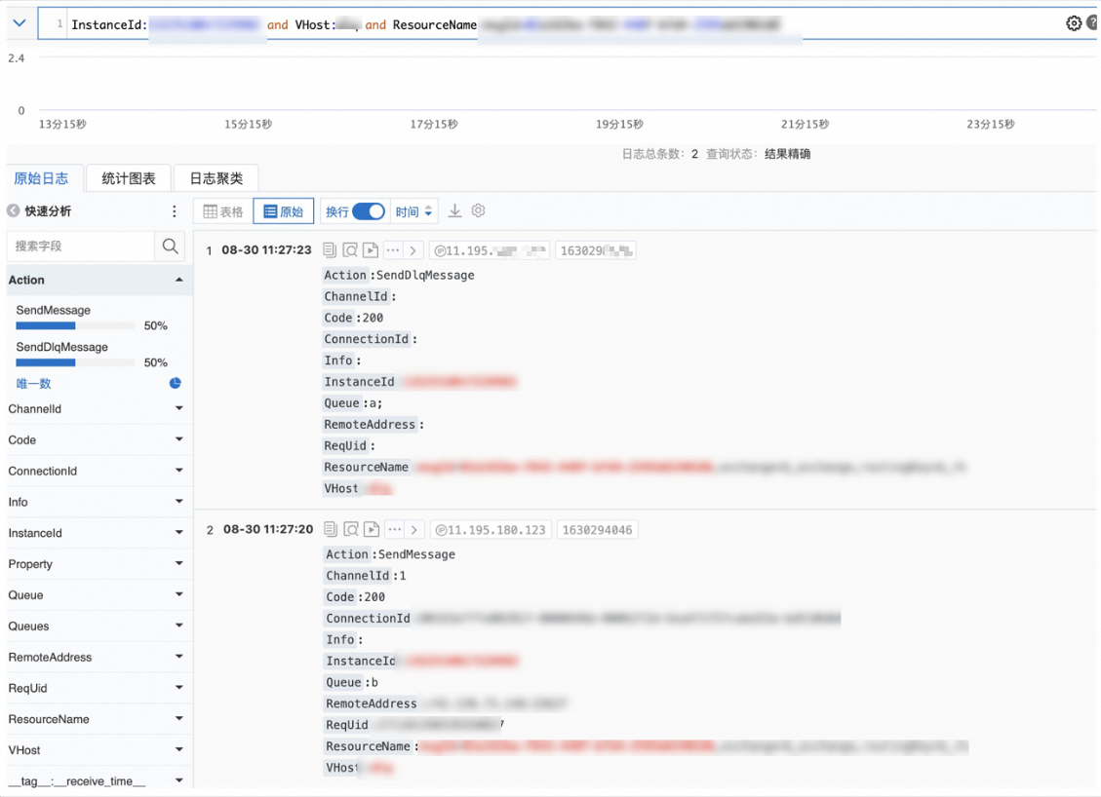Viewport: 1101px width, 797px height.
Task: Open log display settings gear
Action: click(x=478, y=210)
